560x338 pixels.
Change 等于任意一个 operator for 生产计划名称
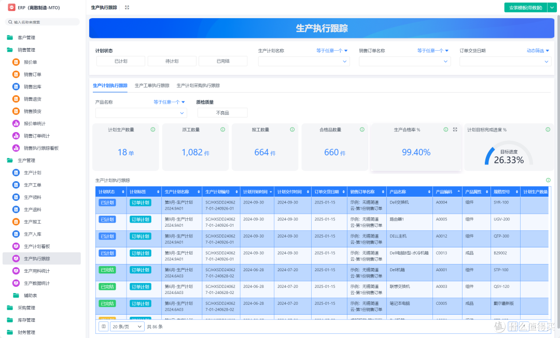pos(332,51)
